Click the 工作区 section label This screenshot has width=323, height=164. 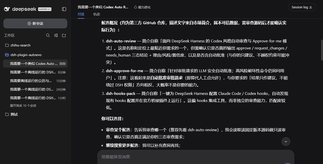coord(9,35)
